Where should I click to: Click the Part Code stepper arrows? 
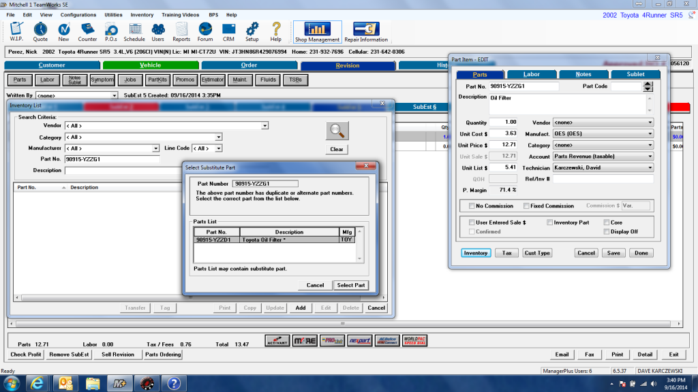tap(648, 86)
